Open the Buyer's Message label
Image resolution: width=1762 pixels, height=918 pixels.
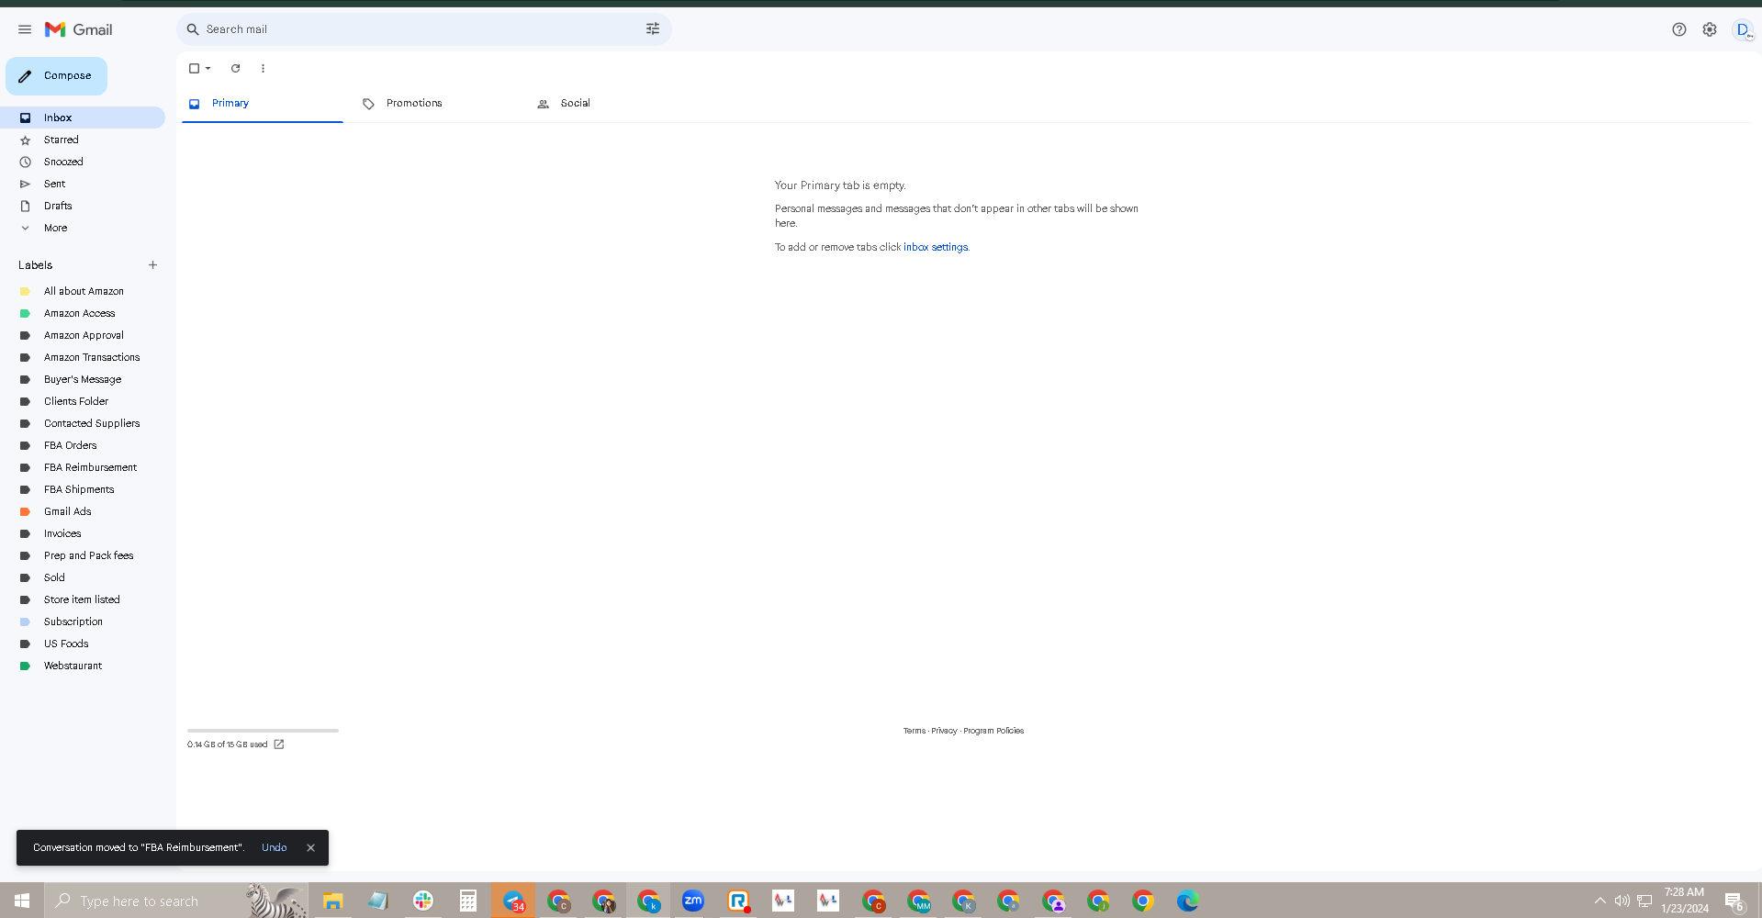click(83, 379)
